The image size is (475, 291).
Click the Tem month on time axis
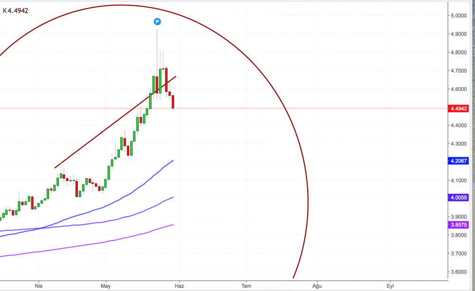pyautogui.click(x=246, y=286)
